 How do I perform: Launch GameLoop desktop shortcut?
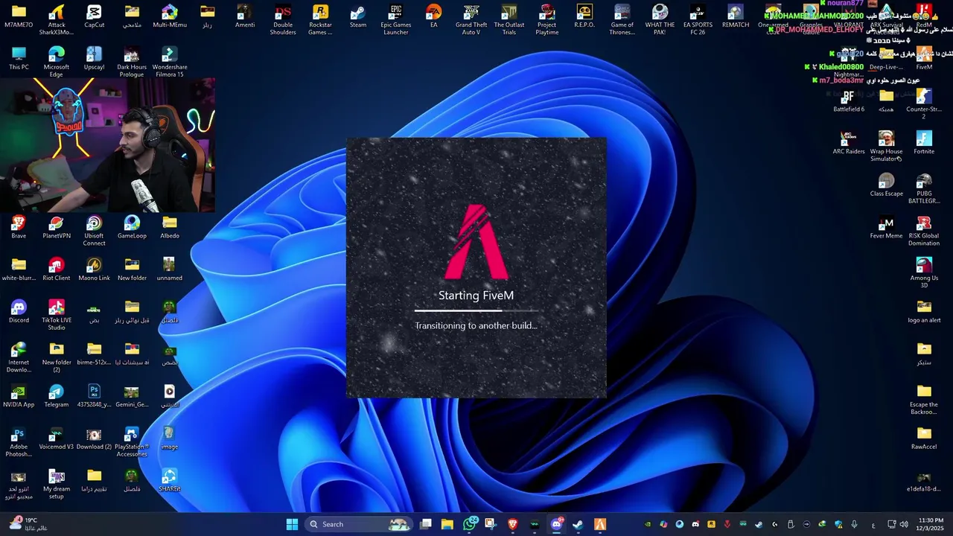tap(132, 228)
